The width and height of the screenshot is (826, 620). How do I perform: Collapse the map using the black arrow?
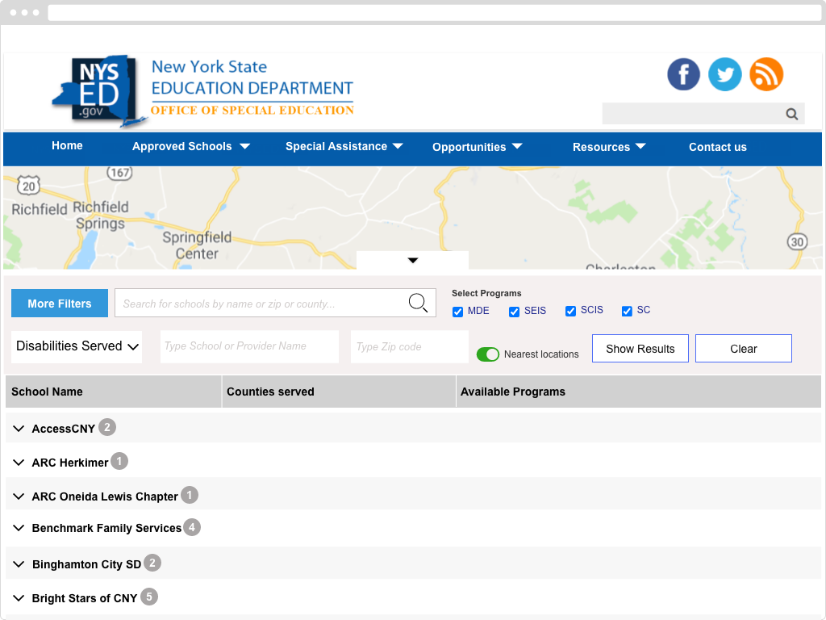(x=413, y=260)
